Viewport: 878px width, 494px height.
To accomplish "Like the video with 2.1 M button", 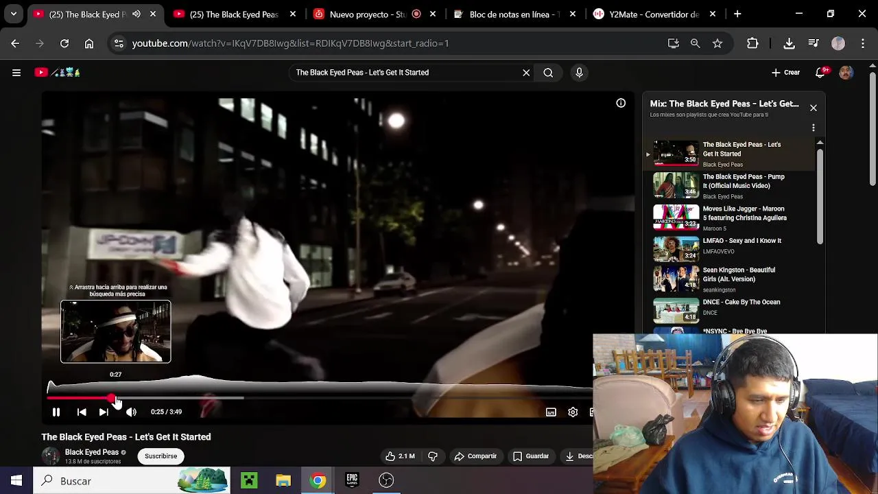I will 400,456.
